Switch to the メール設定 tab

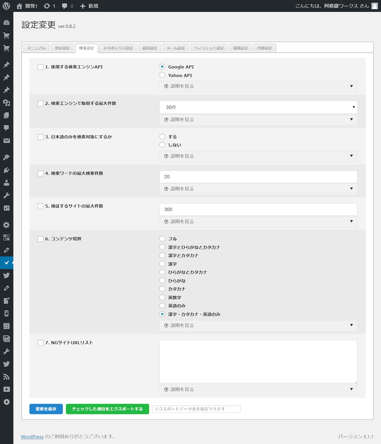coord(175,48)
